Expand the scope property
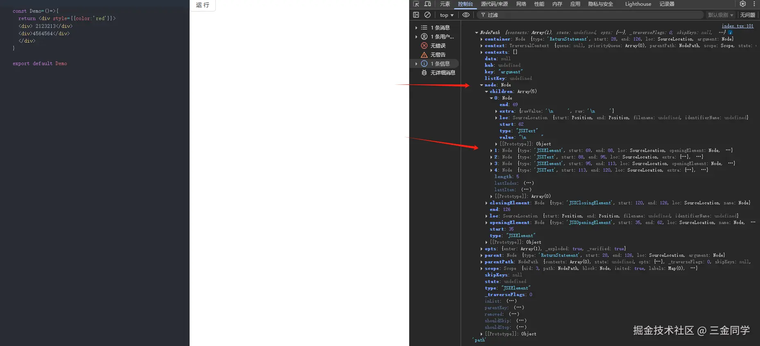 pyautogui.click(x=482, y=269)
